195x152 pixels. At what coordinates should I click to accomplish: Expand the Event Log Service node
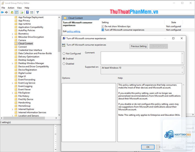(13, 83)
